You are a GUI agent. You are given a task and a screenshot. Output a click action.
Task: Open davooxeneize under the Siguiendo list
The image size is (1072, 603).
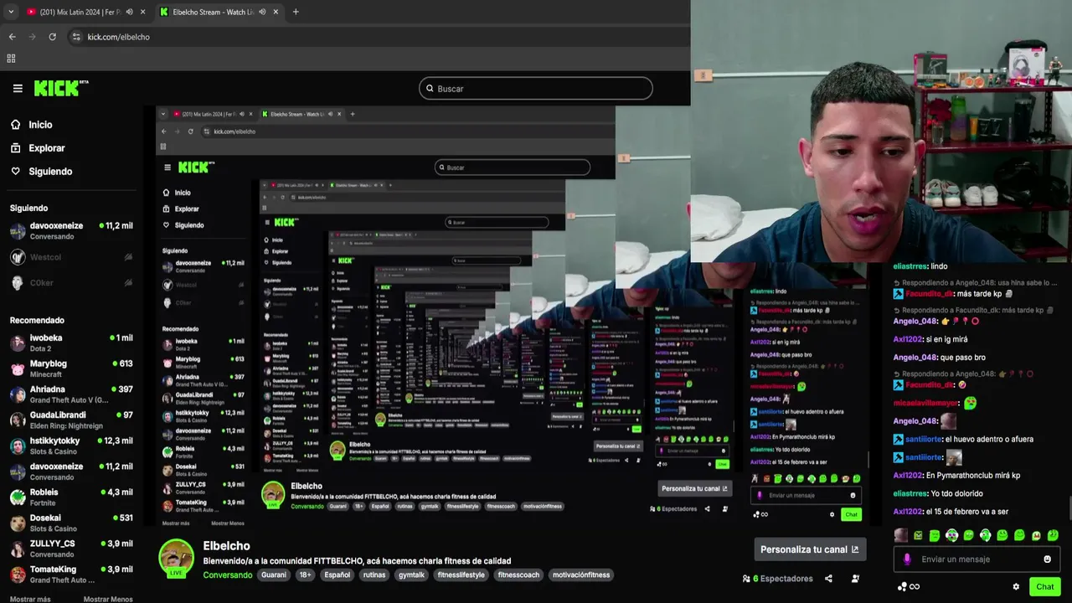point(71,230)
